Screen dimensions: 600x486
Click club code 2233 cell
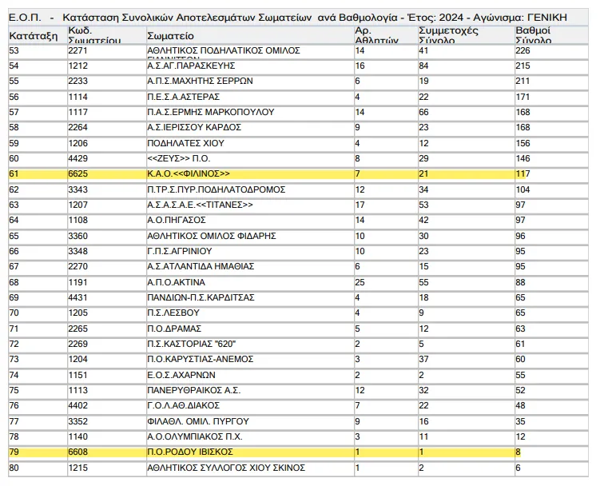pos(78,82)
